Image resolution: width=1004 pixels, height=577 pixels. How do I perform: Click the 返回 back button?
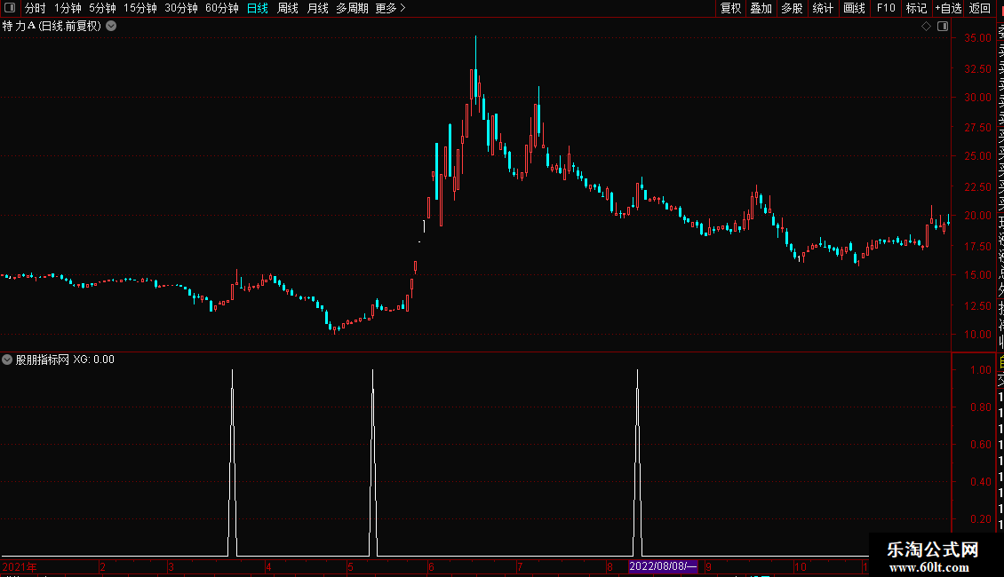click(x=980, y=8)
